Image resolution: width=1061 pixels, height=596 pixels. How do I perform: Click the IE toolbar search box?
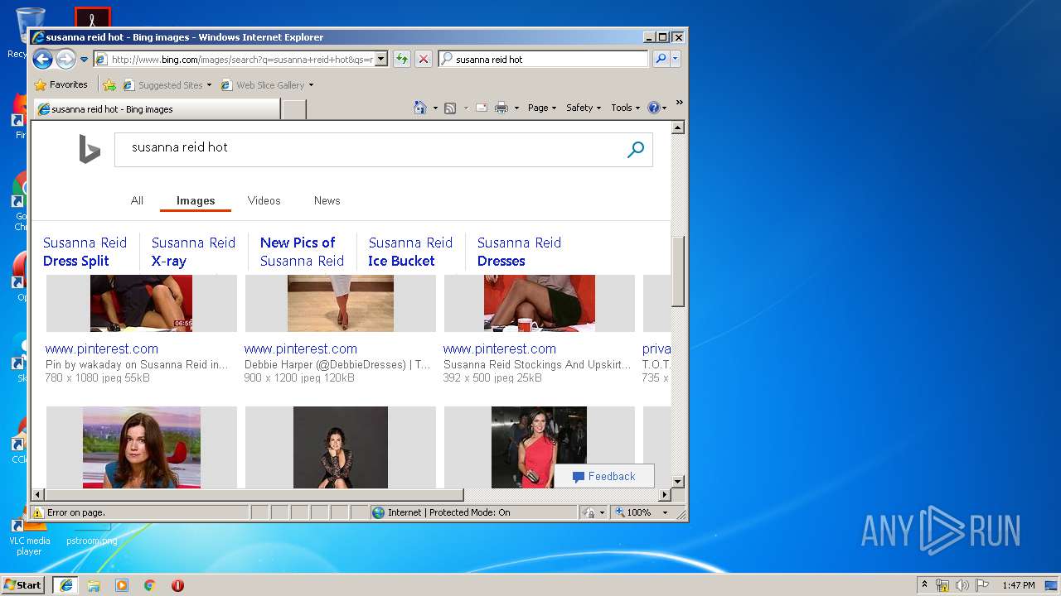pyautogui.click(x=544, y=59)
